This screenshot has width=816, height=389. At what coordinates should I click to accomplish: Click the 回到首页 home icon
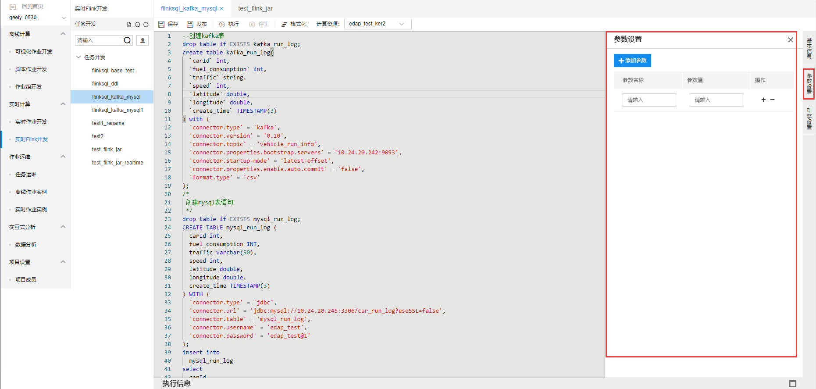(13, 7)
